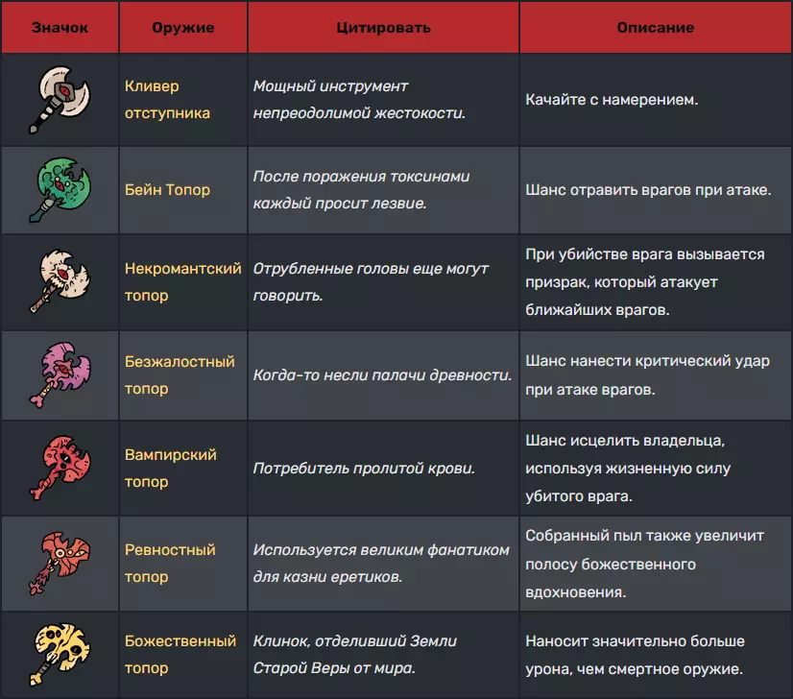This screenshot has height=699, width=793.
Task: Select the Некромантский топор axe icon
Action: [x=61, y=282]
